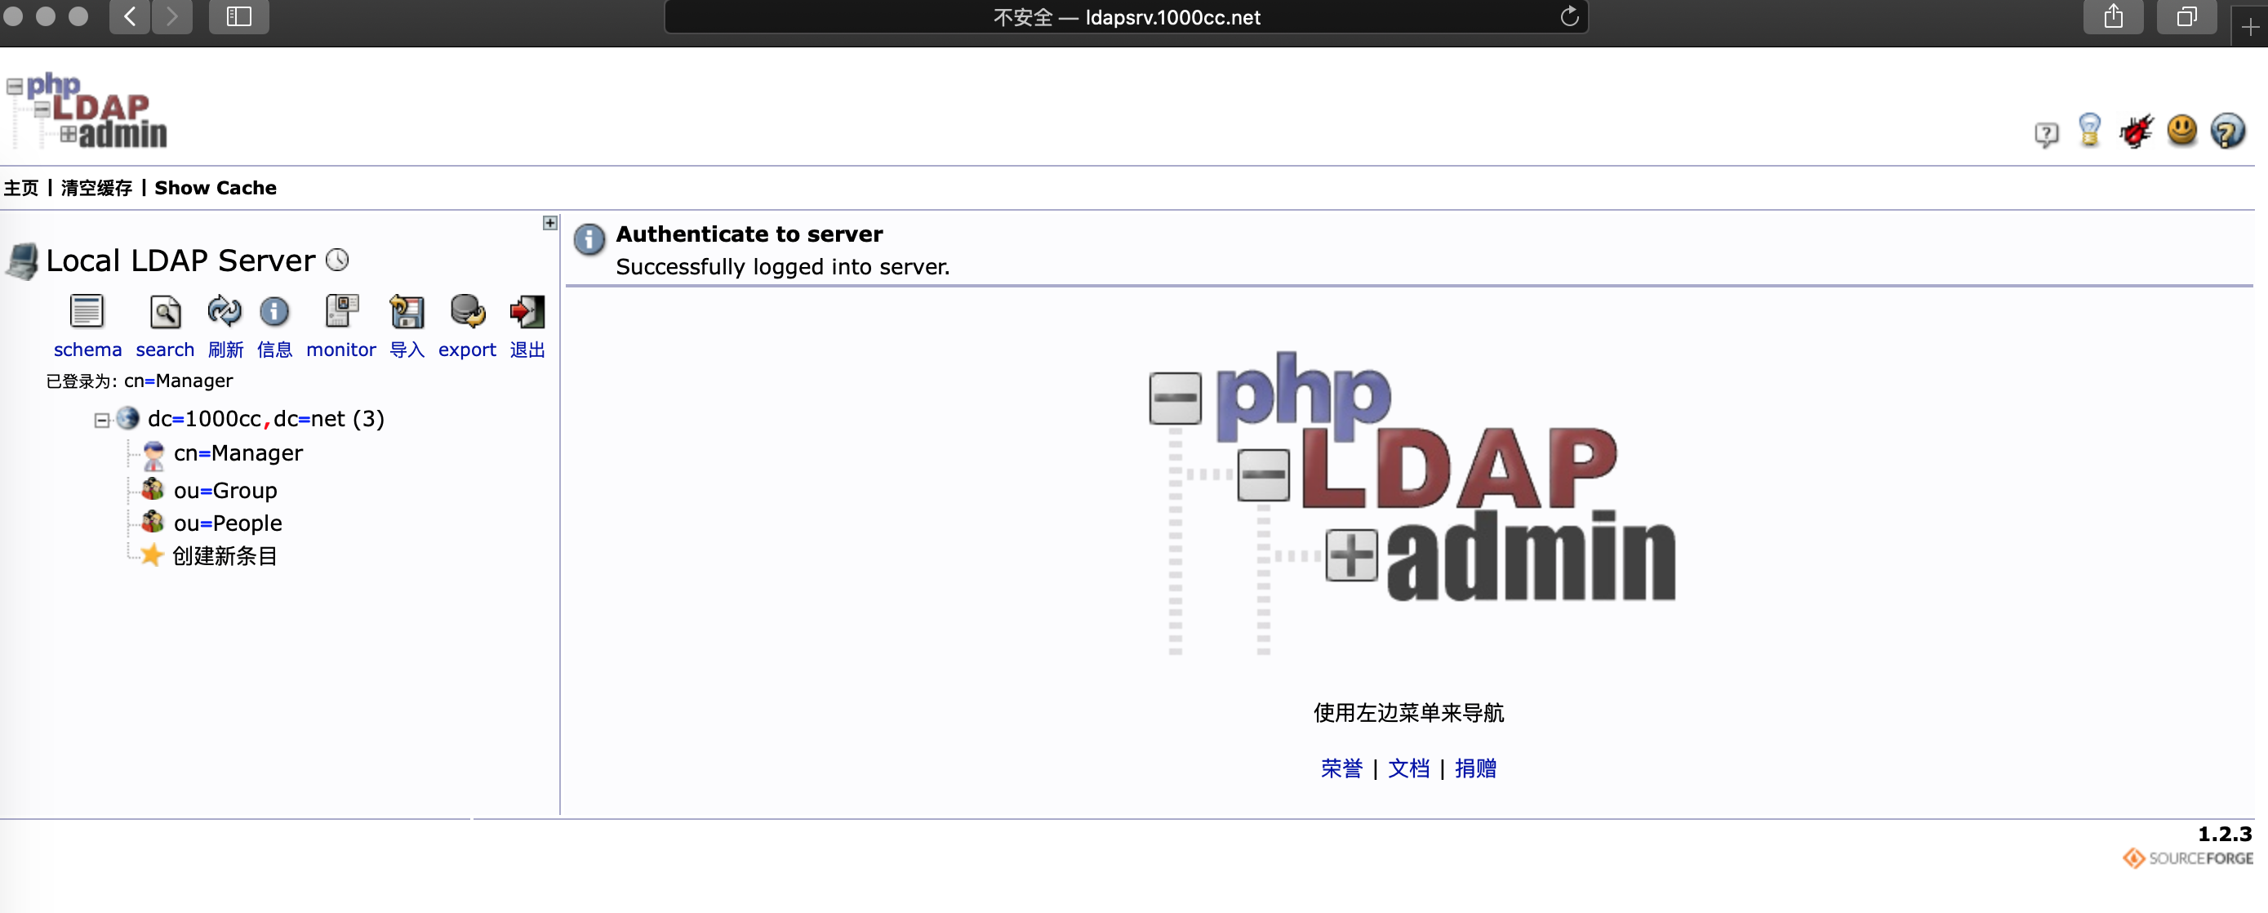
Task: Click the address bar showing ldapsrv.1000cc.net
Action: 1126,16
